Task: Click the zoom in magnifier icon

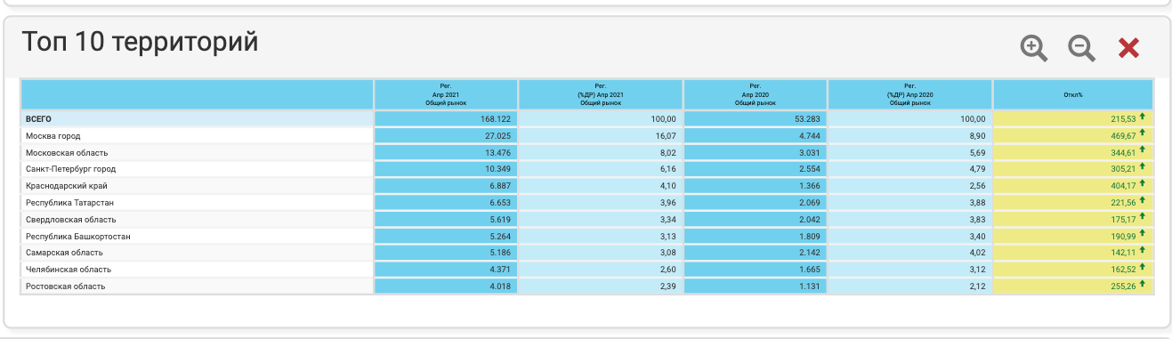Action: [1033, 48]
